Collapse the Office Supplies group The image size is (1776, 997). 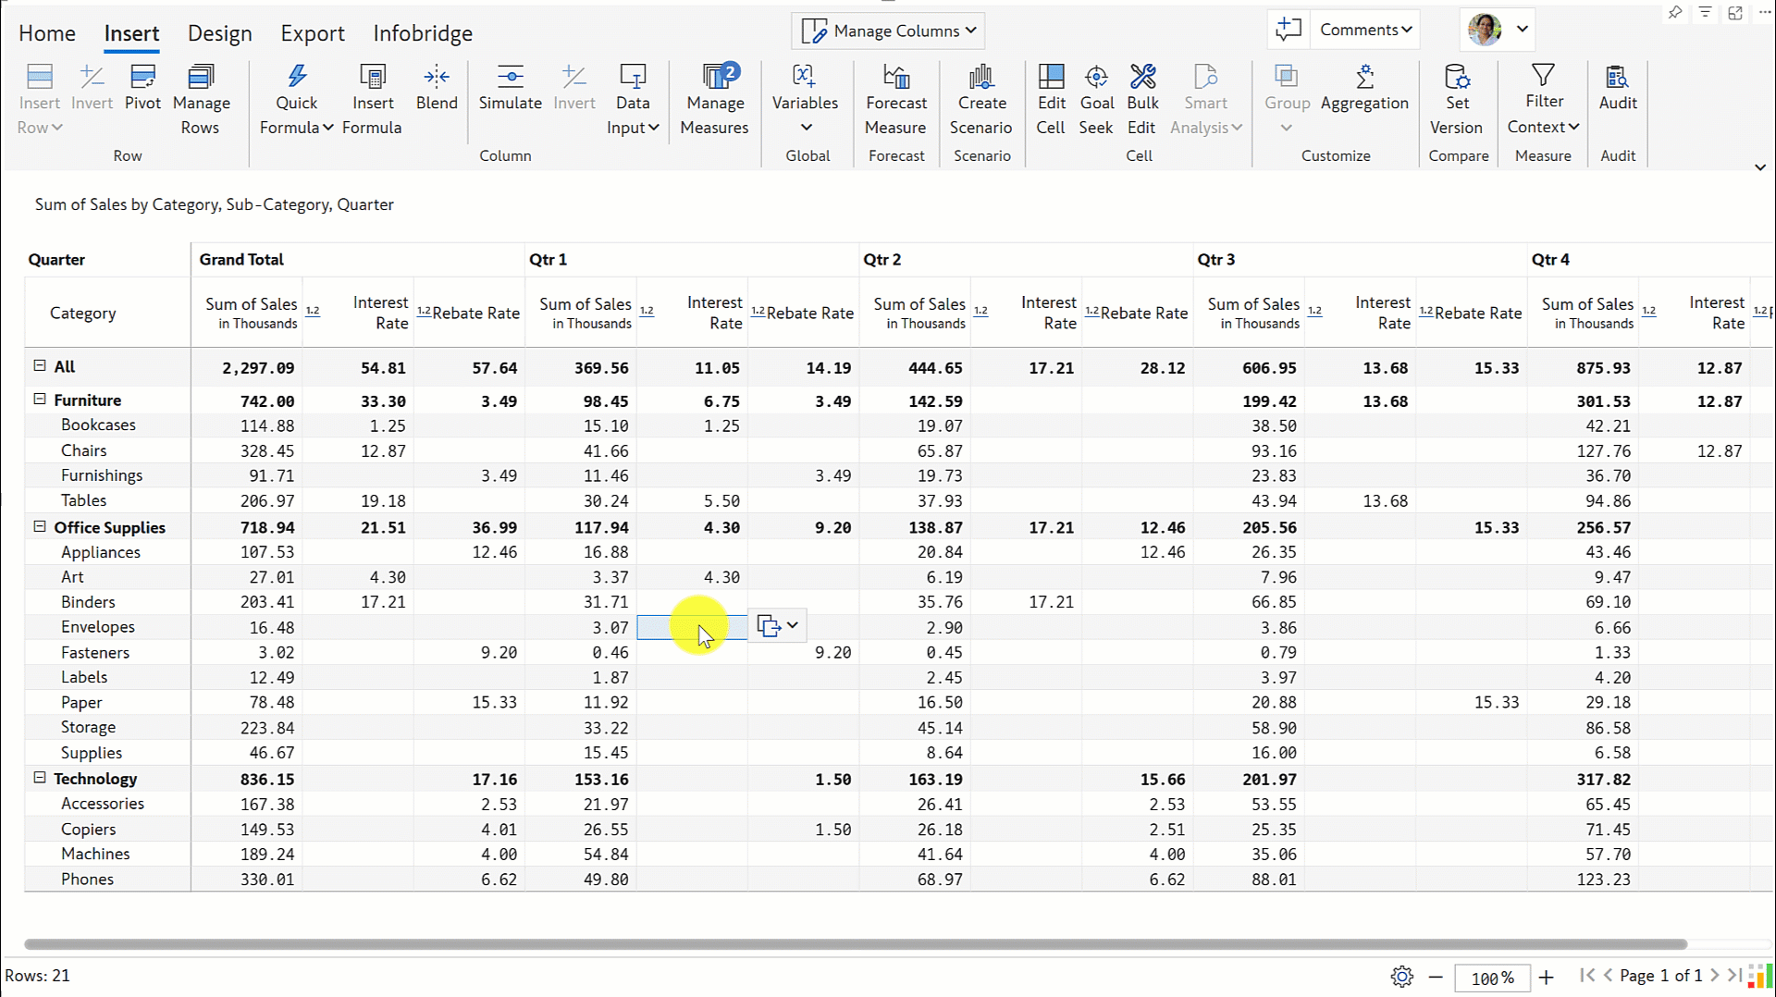pos(40,526)
